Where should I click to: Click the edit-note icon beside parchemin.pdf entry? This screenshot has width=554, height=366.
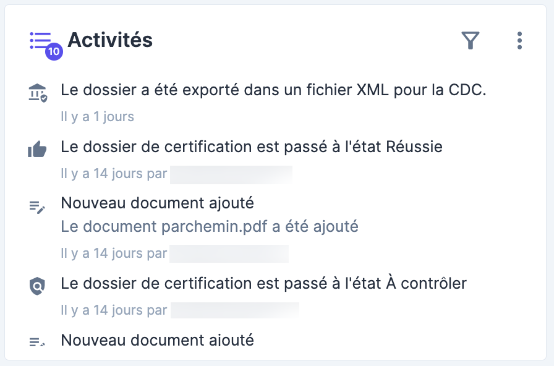point(37,207)
